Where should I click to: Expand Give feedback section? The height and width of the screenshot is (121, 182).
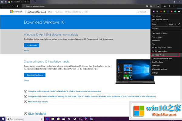pyautogui.click(x=35, y=114)
